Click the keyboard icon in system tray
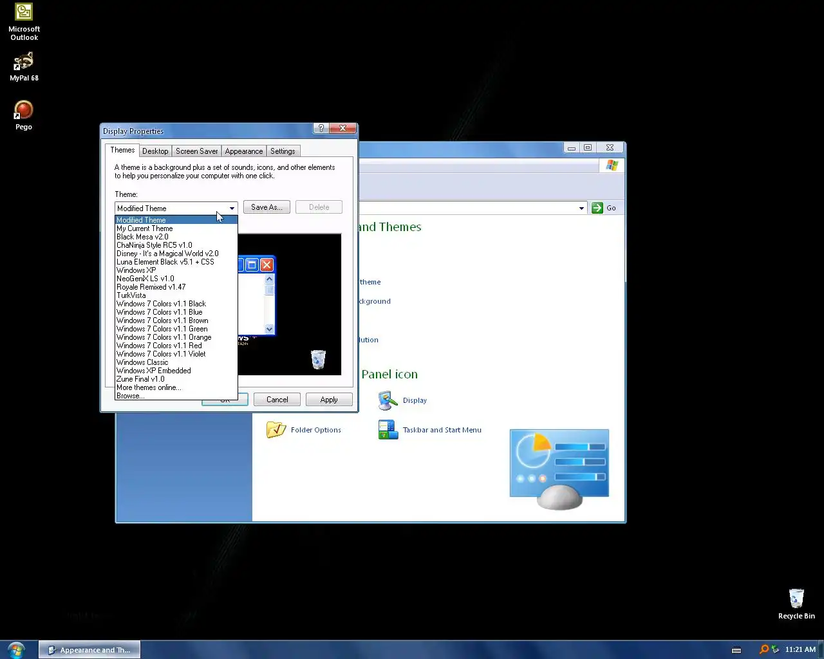The width and height of the screenshot is (824, 659). tap(736, 650)
